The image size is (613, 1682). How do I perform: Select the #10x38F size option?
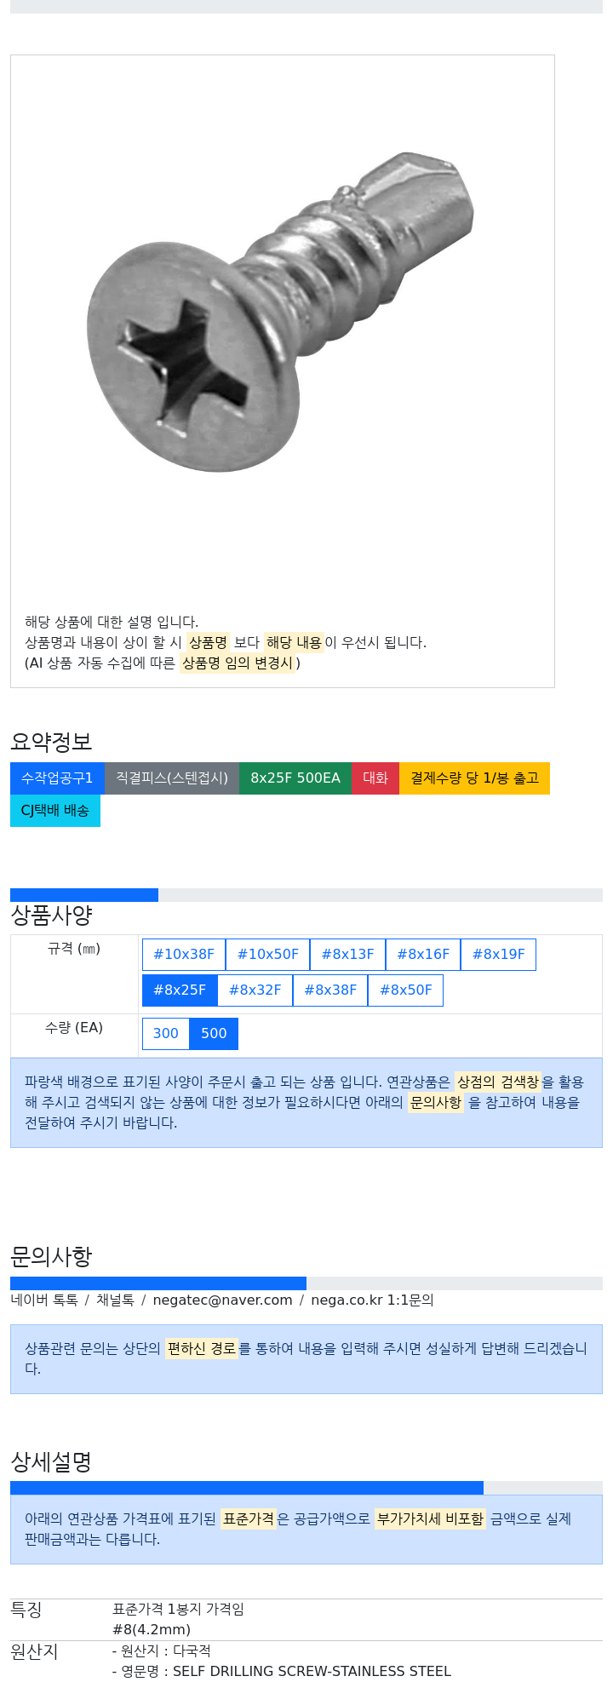coord(184,955)
